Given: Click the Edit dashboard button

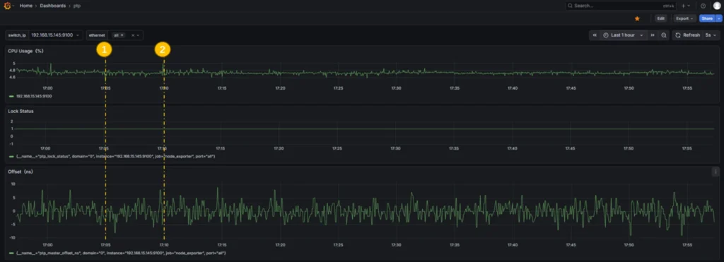Looking at the screenshot, I should coord(661,18).
